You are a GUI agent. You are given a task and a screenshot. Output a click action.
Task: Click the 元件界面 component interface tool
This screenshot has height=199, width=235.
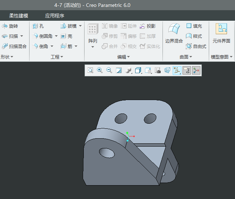coord(222,33)
